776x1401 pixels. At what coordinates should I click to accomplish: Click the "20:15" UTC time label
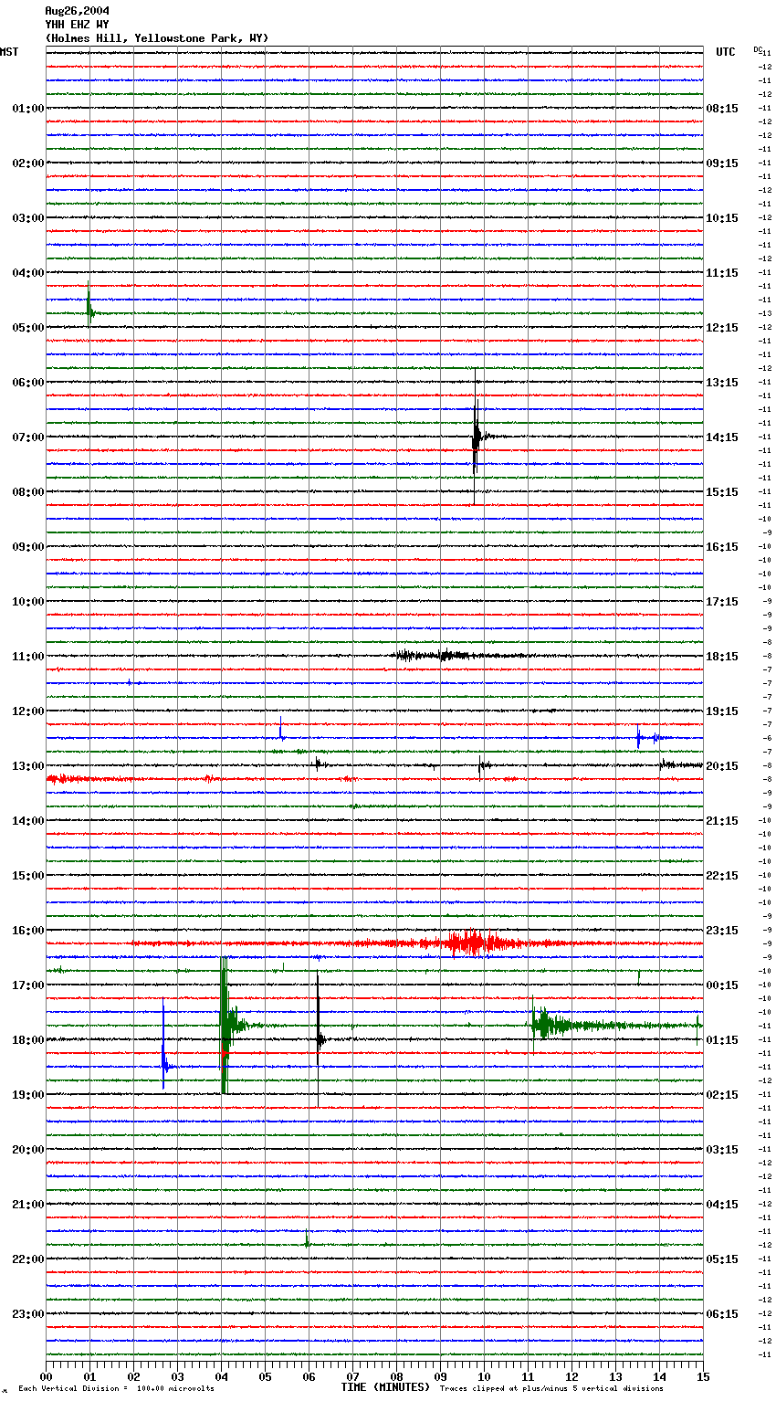coord(722,766)
